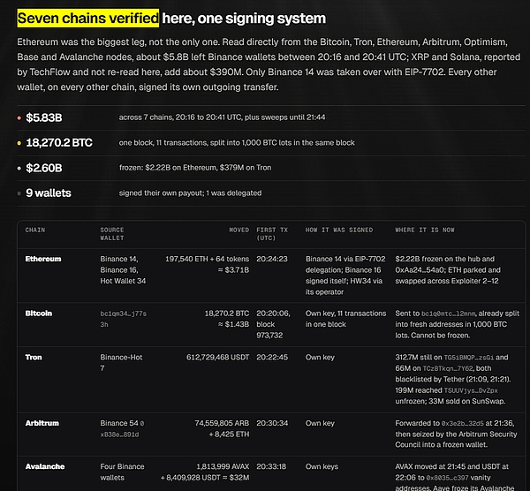
Task: Click 'Own key' in the Tron row
Action: [320, 357]
